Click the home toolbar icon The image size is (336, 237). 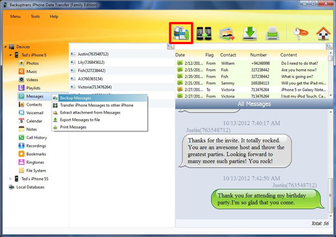coord(323,33)
